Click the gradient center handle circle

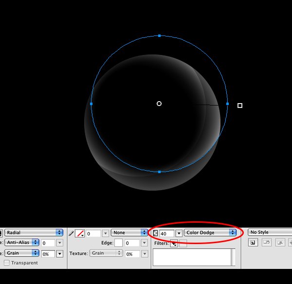[159, 104]
